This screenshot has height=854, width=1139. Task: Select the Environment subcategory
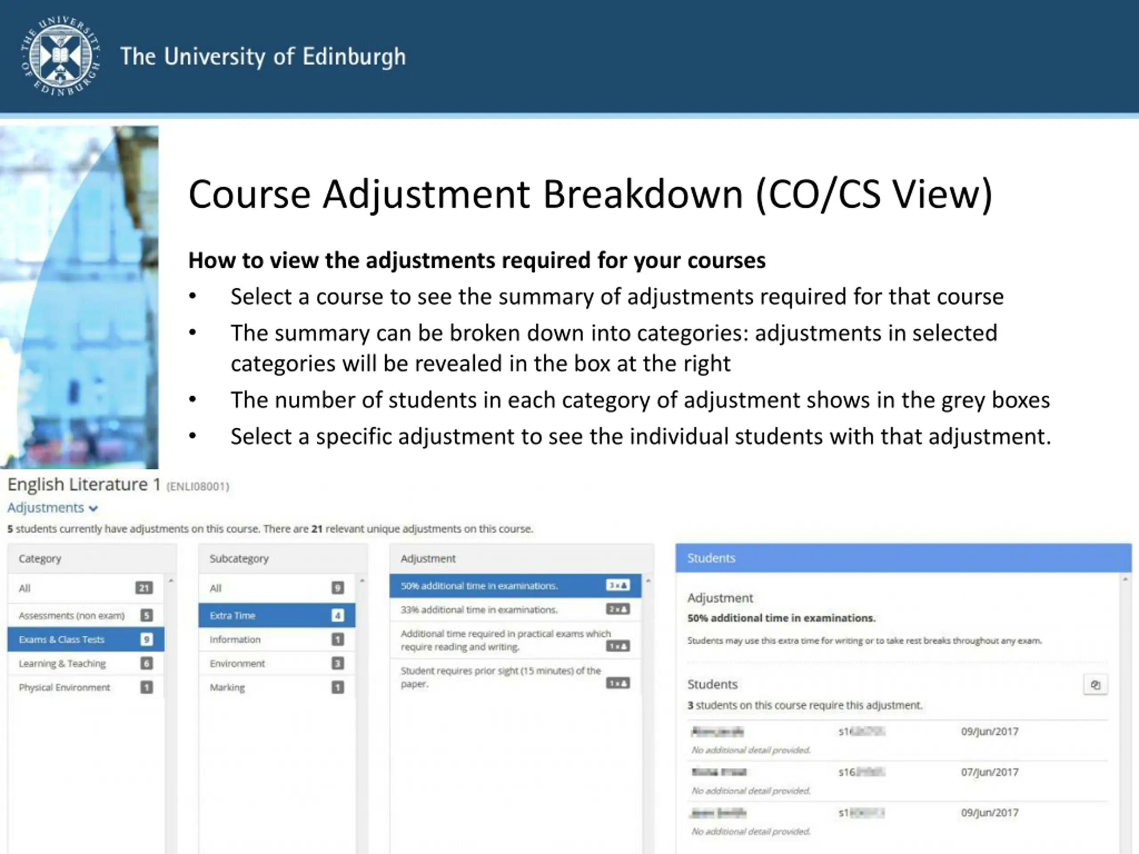point(277,664)
